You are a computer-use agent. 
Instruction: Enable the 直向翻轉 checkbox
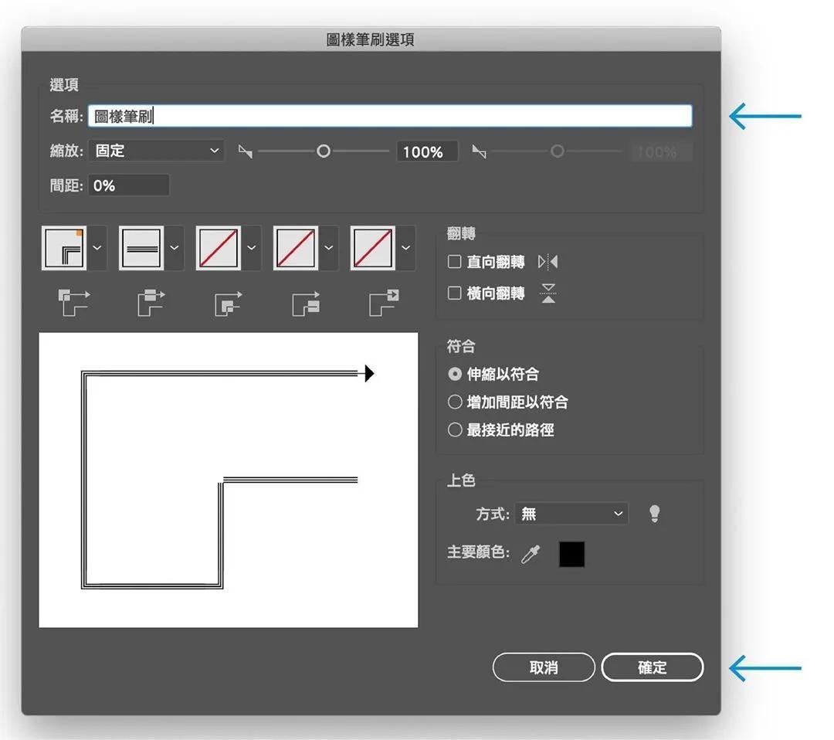tap(454, 261)
